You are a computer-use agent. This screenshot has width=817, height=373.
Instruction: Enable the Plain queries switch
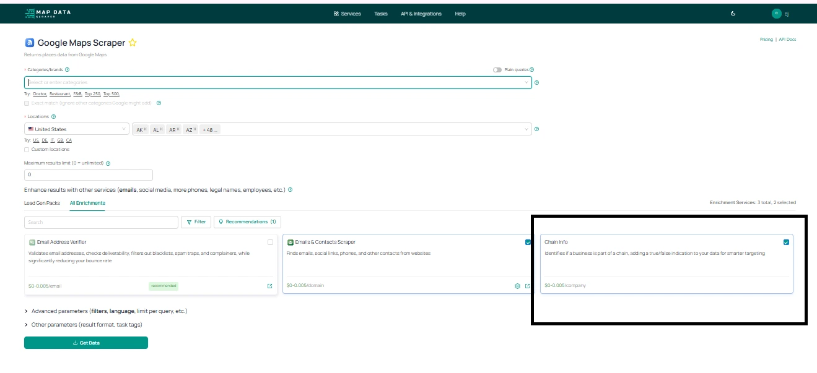pos(497,70)
